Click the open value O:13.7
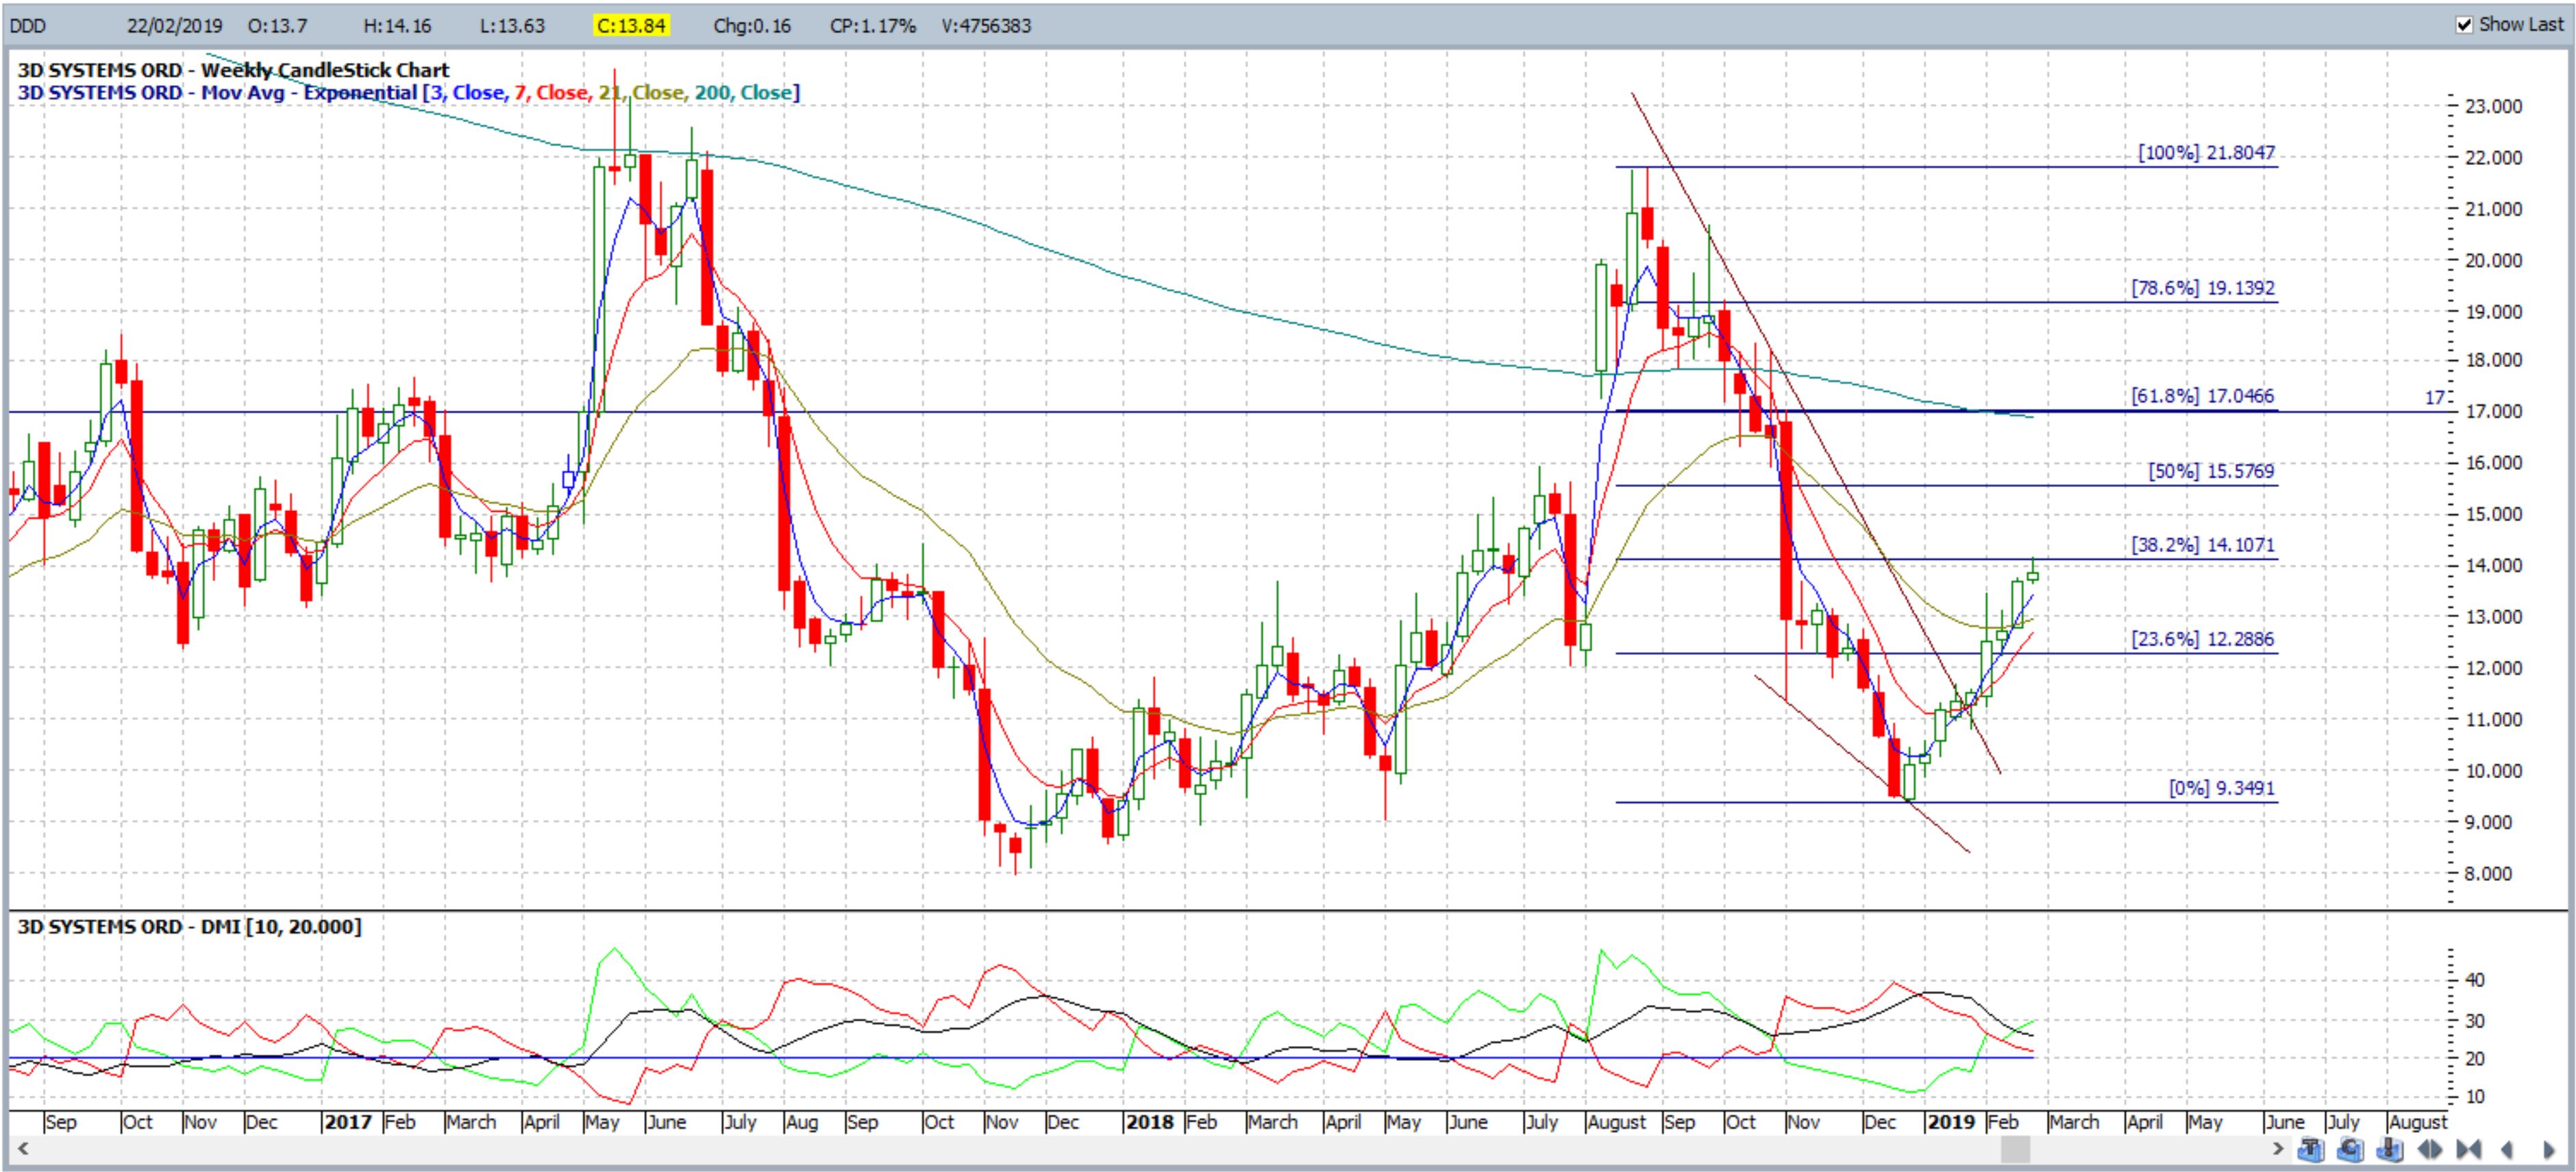The image size is (2576, 1172). click(277, 26)
